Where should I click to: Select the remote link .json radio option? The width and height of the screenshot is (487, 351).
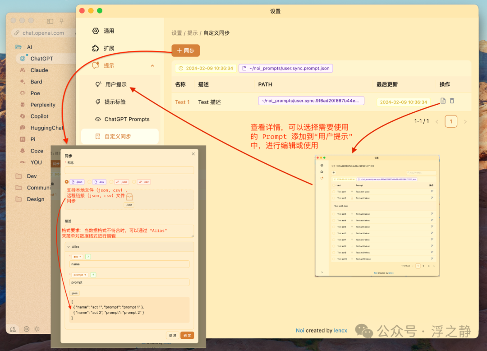click(111, 182)
